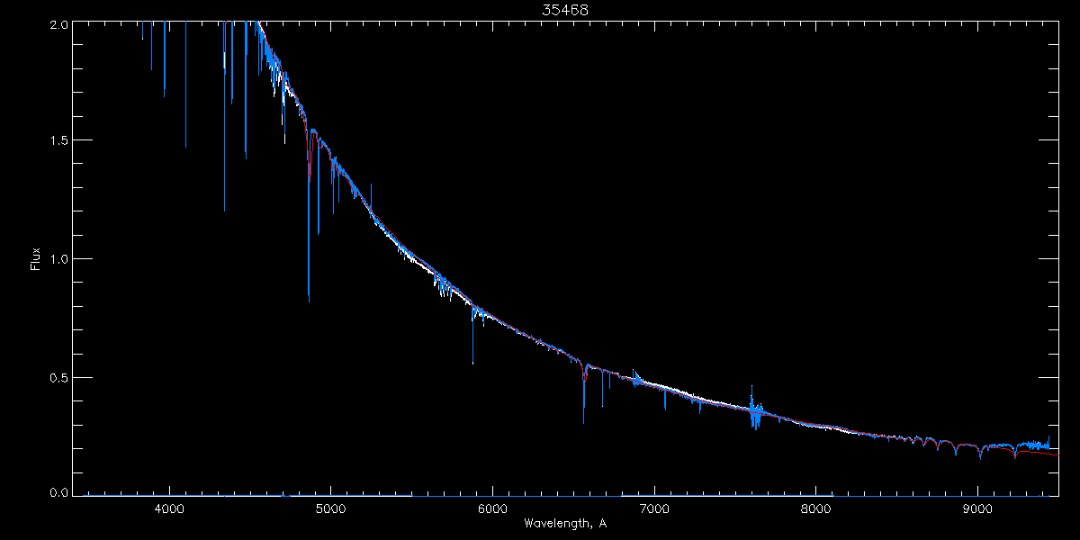Viewport: 1080px width, 540px height.
Task: Click the 7000 wavelength tick label
Action: [654, 508]
